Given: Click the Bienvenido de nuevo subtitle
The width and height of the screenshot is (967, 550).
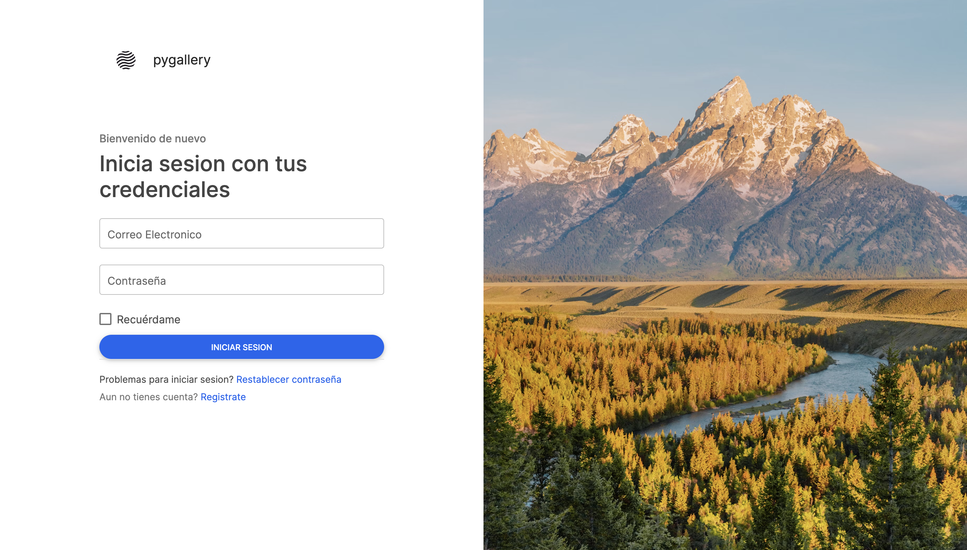Looking at the screenshot, I should point(152,139).
